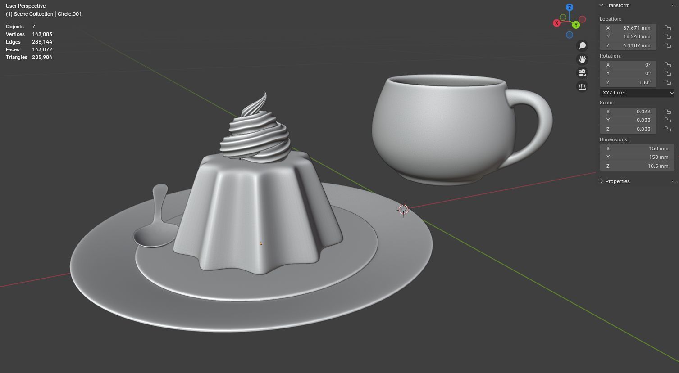Click the Rotation Y field 0°
The image size is (679, 373).
pyautogui.click(x=628, y=73)
